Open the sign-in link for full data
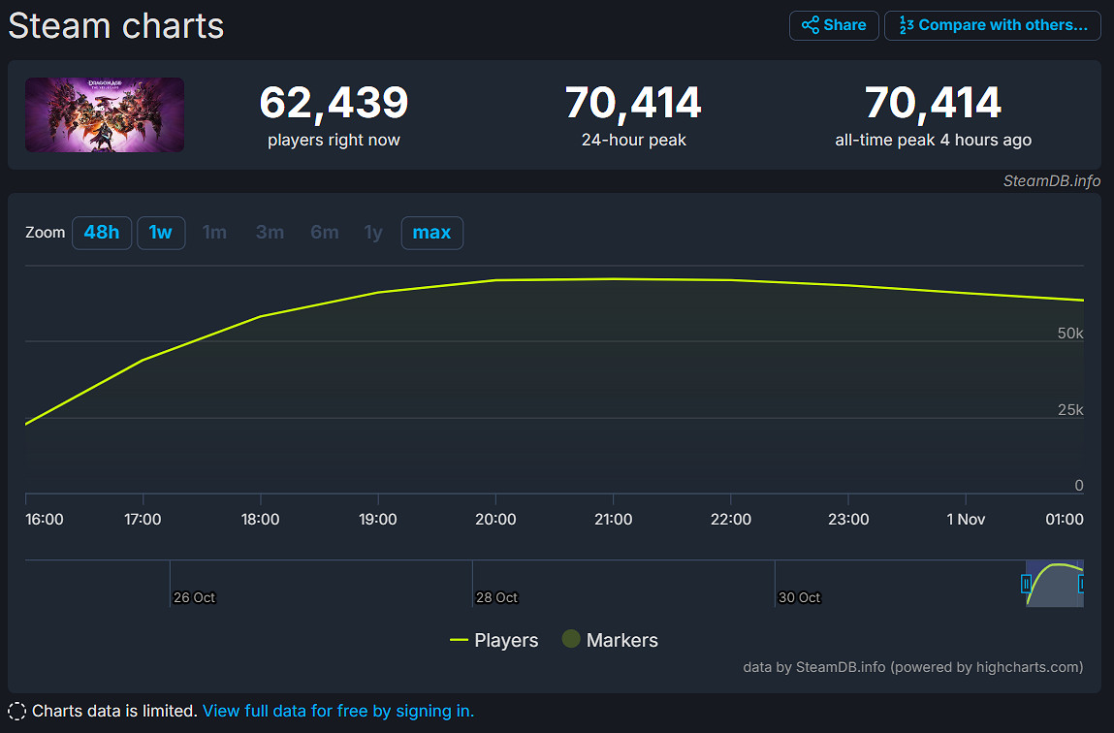Viewport: 1114px width, 733px height. (338, 711)
